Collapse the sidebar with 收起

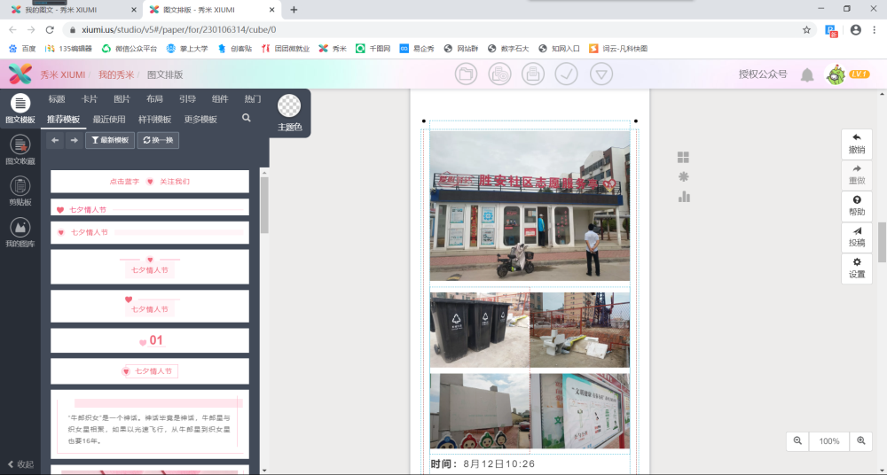[20, 464]
